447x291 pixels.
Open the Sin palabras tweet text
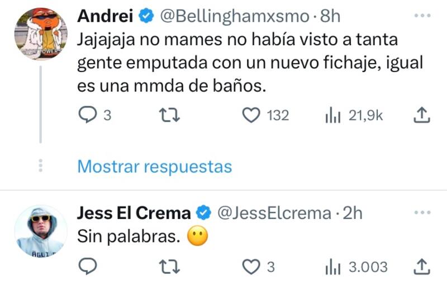pyautogui.click(x=128, y=237)
